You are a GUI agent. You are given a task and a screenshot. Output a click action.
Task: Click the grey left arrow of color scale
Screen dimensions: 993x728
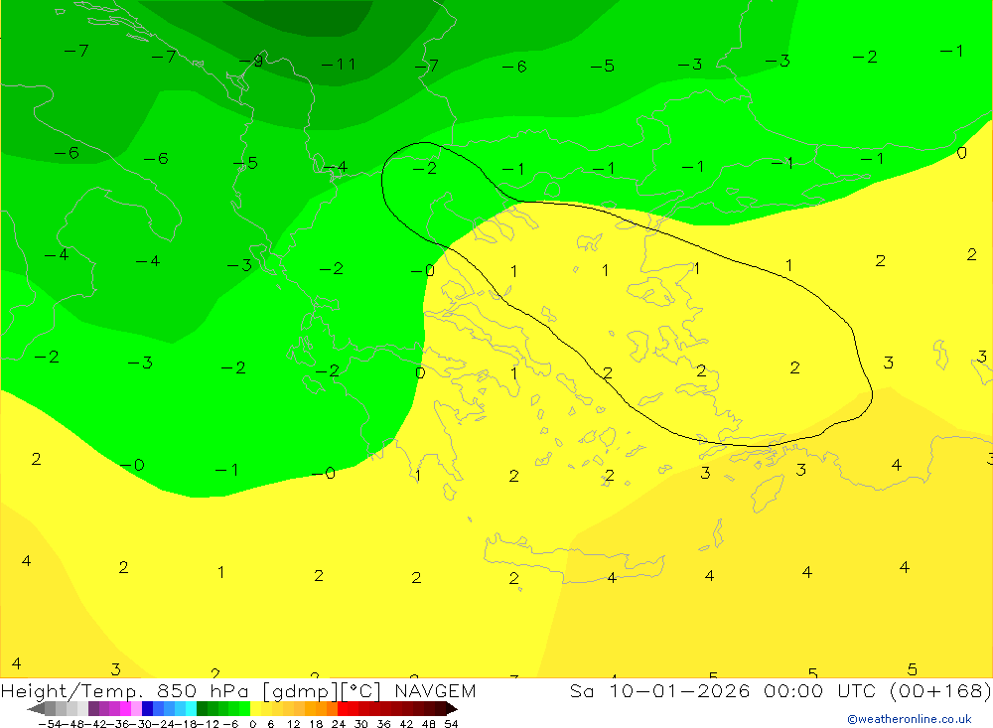tap(36, 709)
